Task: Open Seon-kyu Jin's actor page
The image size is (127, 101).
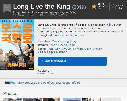Action: click(93, 49)
